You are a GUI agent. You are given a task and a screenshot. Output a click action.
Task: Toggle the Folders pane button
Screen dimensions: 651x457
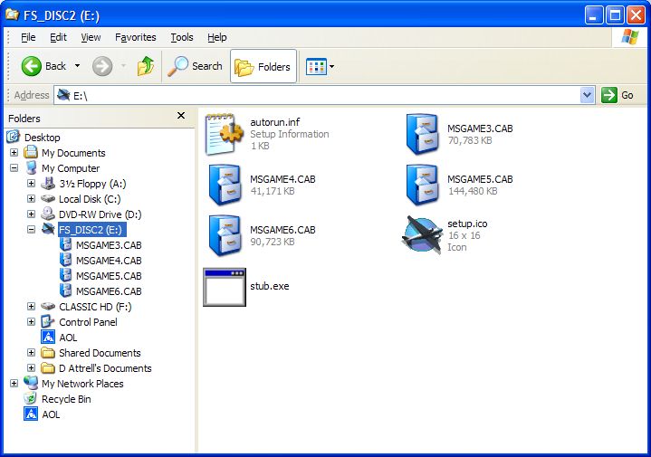(x=263, y=66)
